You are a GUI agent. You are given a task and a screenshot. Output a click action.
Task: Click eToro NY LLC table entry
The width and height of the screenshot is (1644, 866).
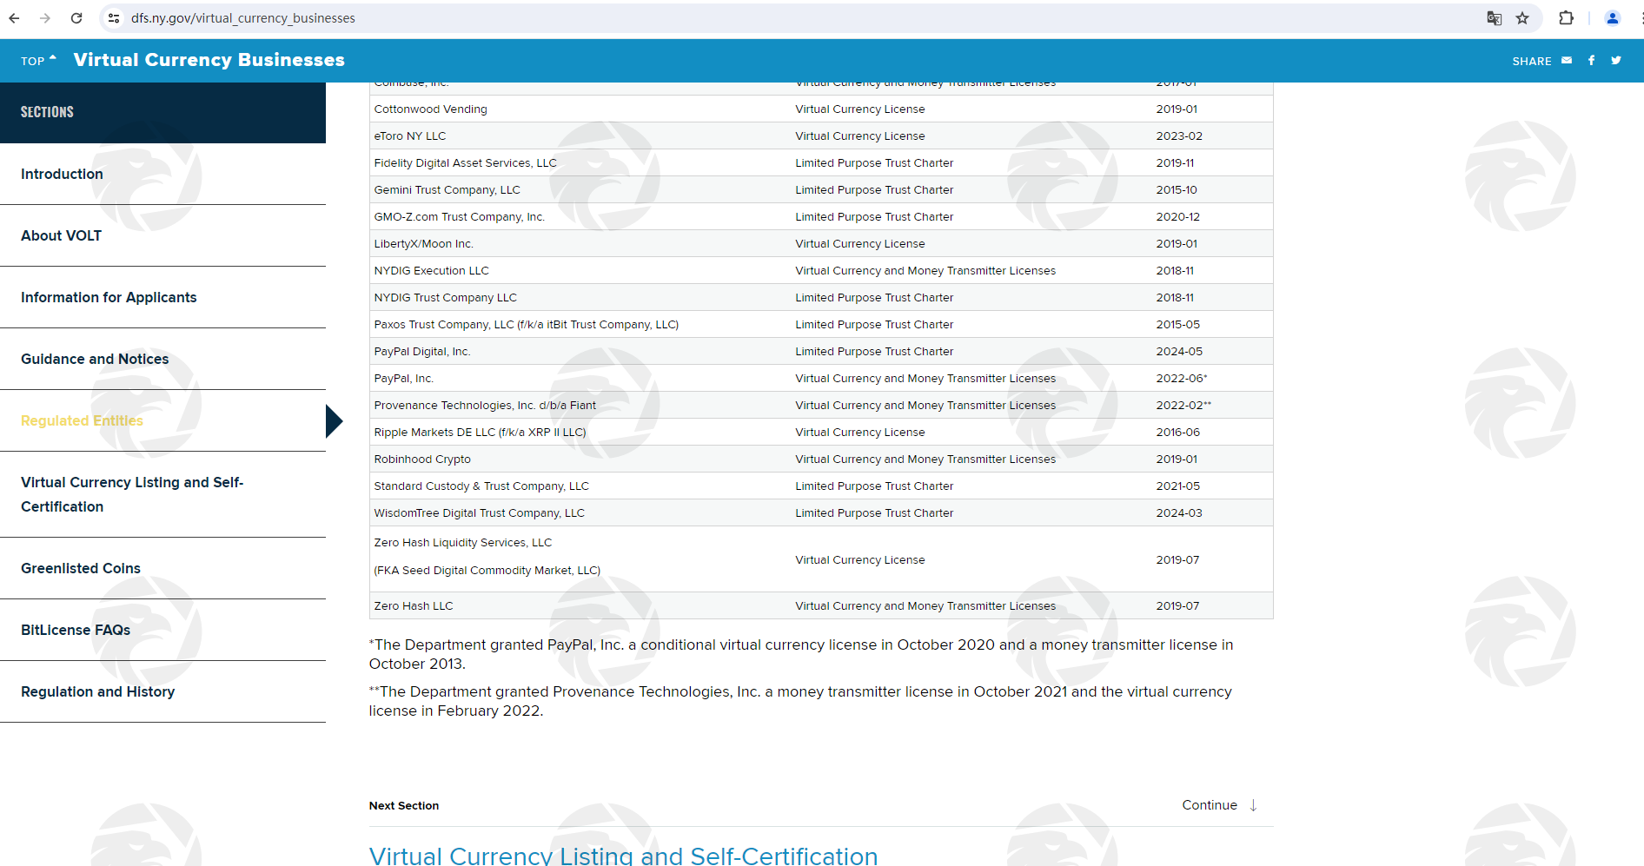(409, 136)
